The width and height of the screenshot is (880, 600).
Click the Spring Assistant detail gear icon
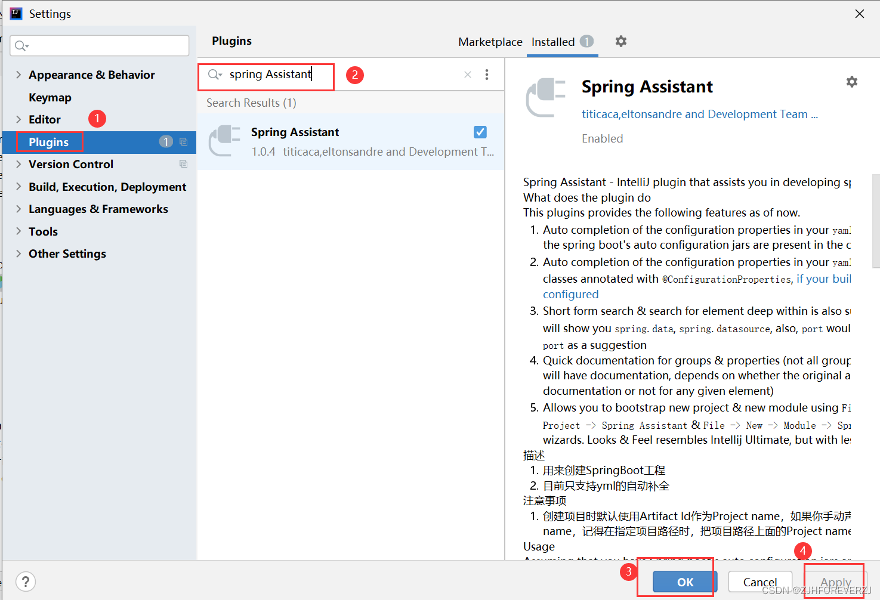pyautogui.click(x=852, y=82)
